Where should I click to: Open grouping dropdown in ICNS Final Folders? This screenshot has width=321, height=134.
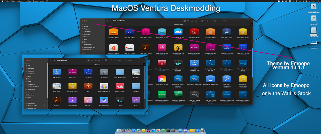click(x=203, y=21)
